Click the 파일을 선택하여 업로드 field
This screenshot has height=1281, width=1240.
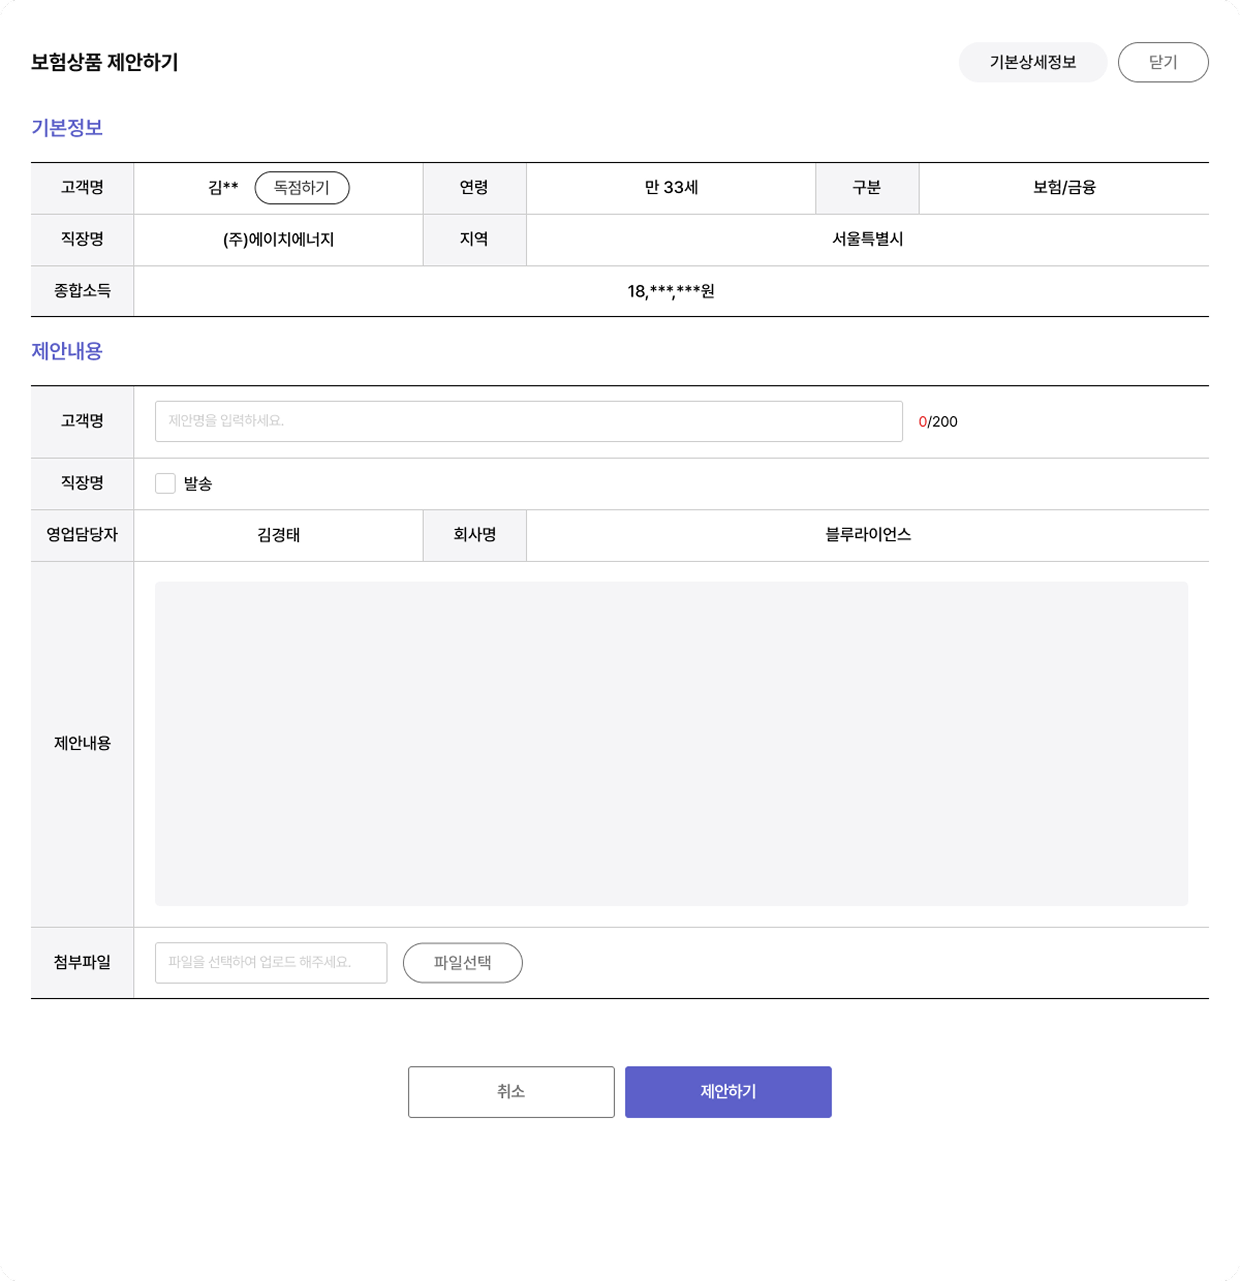(x=271, y=962)
